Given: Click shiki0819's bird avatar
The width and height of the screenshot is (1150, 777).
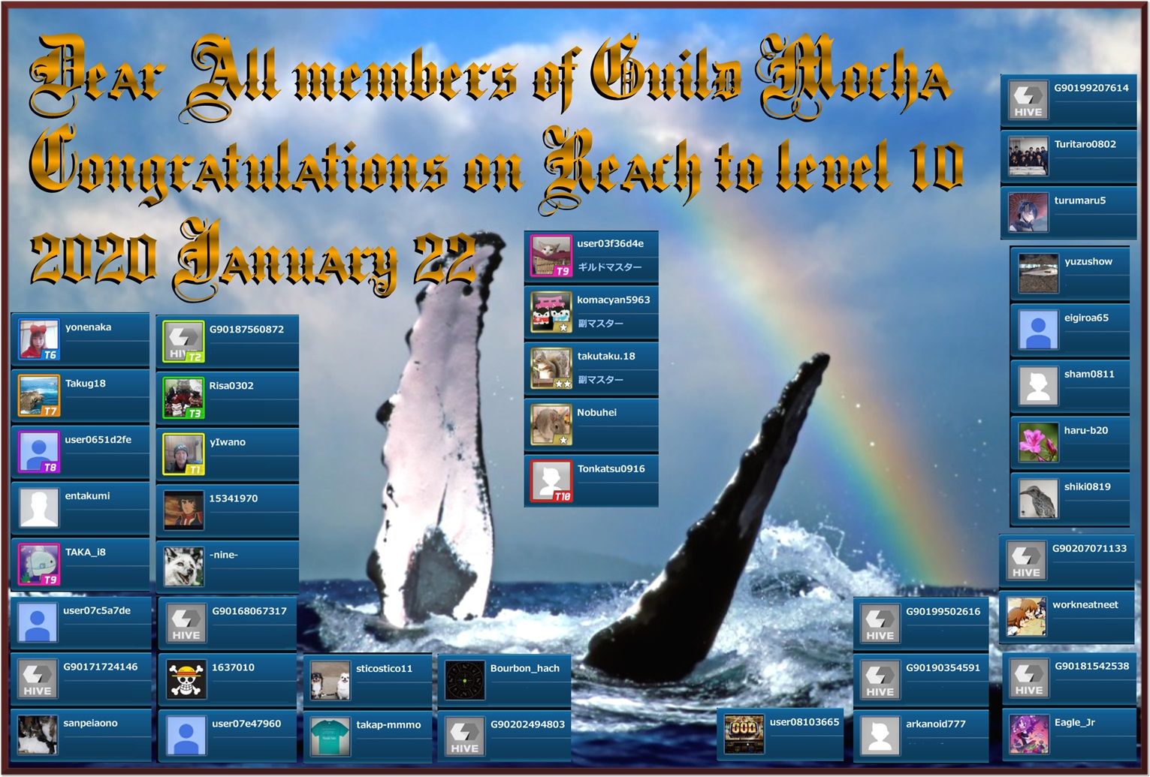Looking at the screenshot, I should [x=1039, y=499].
